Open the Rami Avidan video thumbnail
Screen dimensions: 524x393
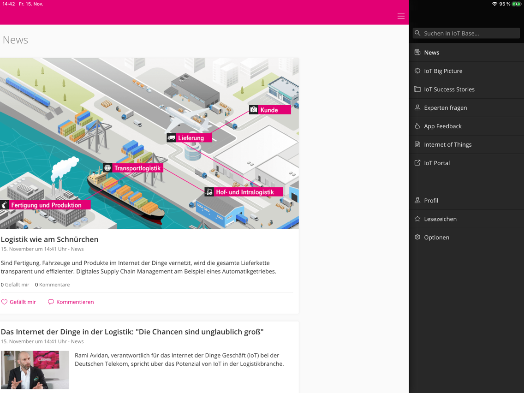[35, 370]
